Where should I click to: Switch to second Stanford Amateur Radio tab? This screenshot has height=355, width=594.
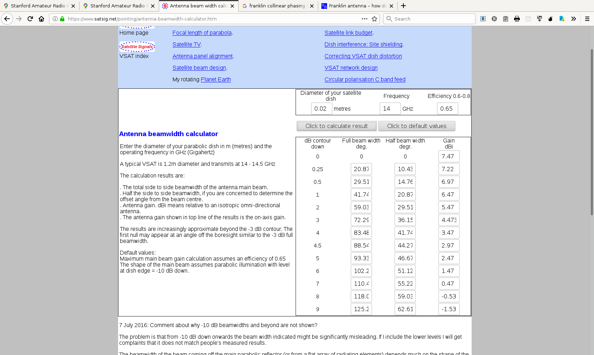pyautogui.click(x=119, y=6)
